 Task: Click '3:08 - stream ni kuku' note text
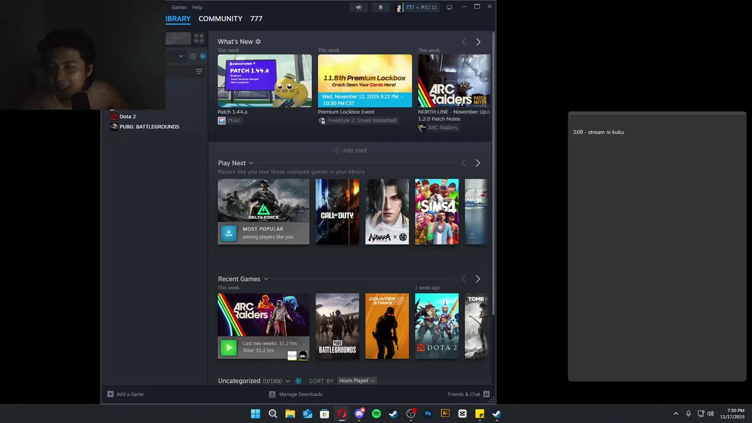pos(598,132)
